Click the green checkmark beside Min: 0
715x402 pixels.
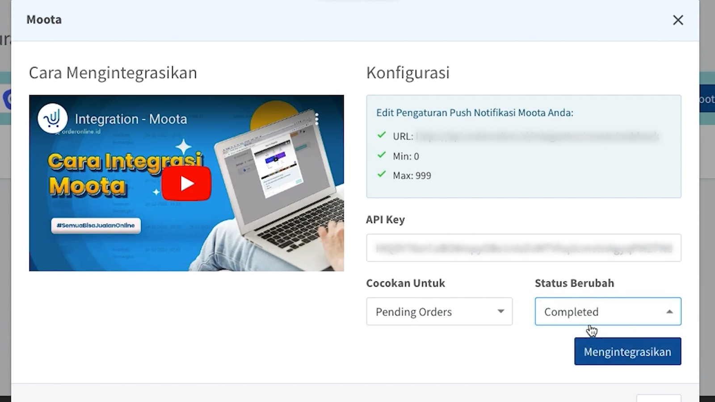coord(381,155)
